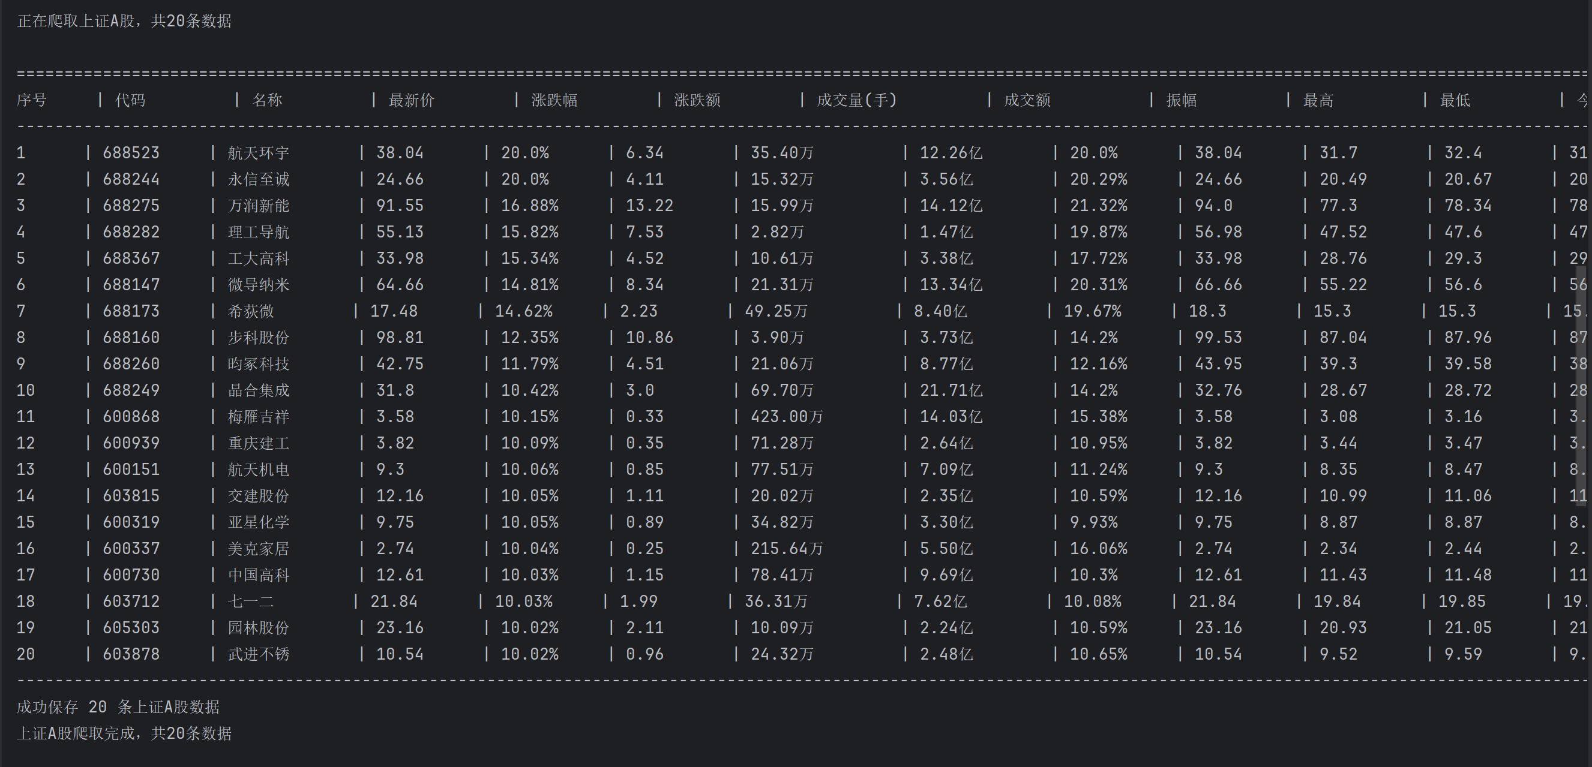1592x767 pixels.
Task: Click stock code 688523
Action: 131,152
